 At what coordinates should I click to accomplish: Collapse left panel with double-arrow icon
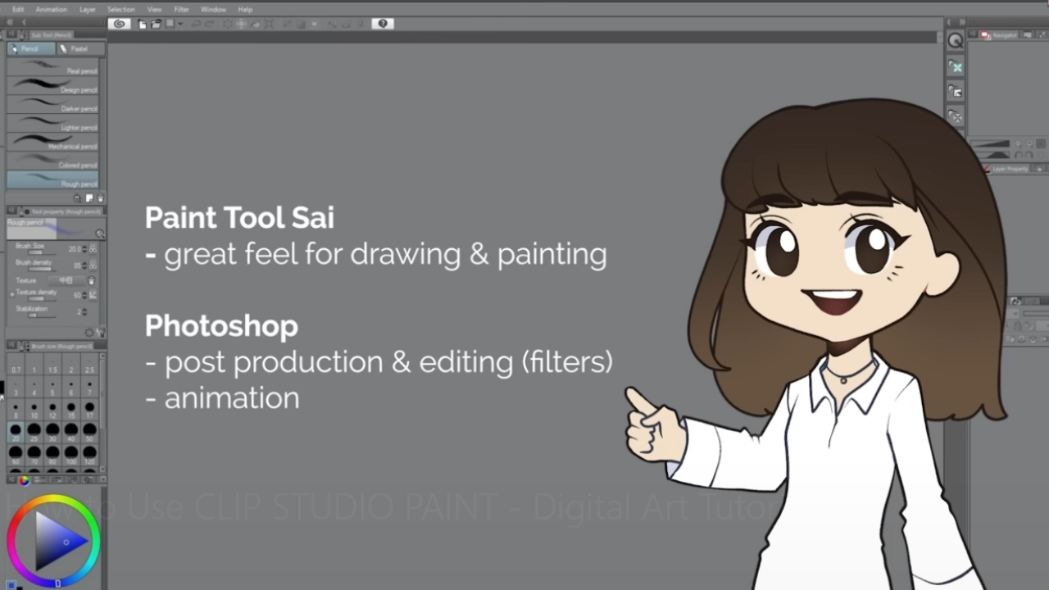pos(10,22)
